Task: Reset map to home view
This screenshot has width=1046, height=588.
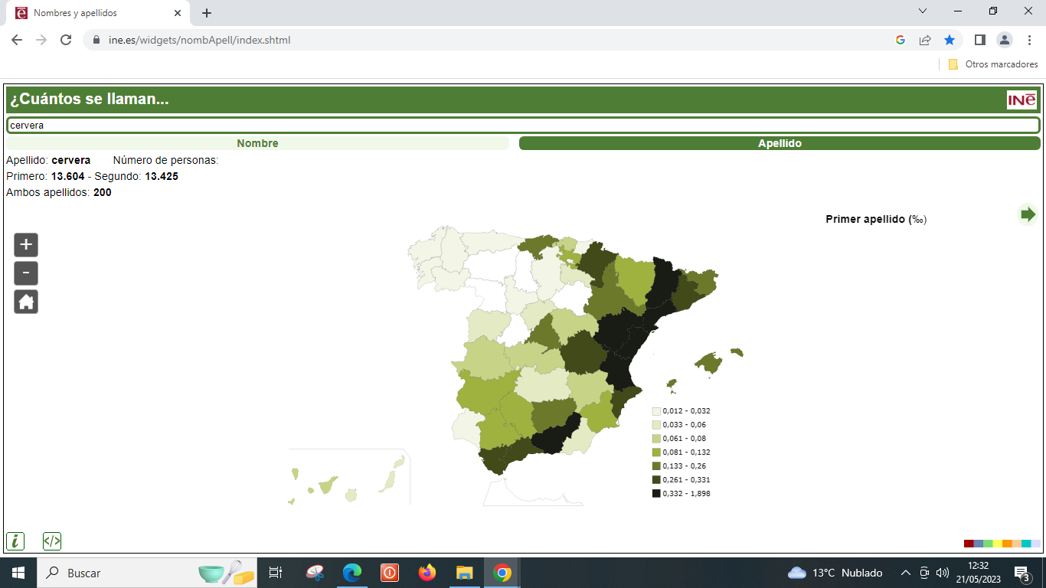Action: point(26,302)
